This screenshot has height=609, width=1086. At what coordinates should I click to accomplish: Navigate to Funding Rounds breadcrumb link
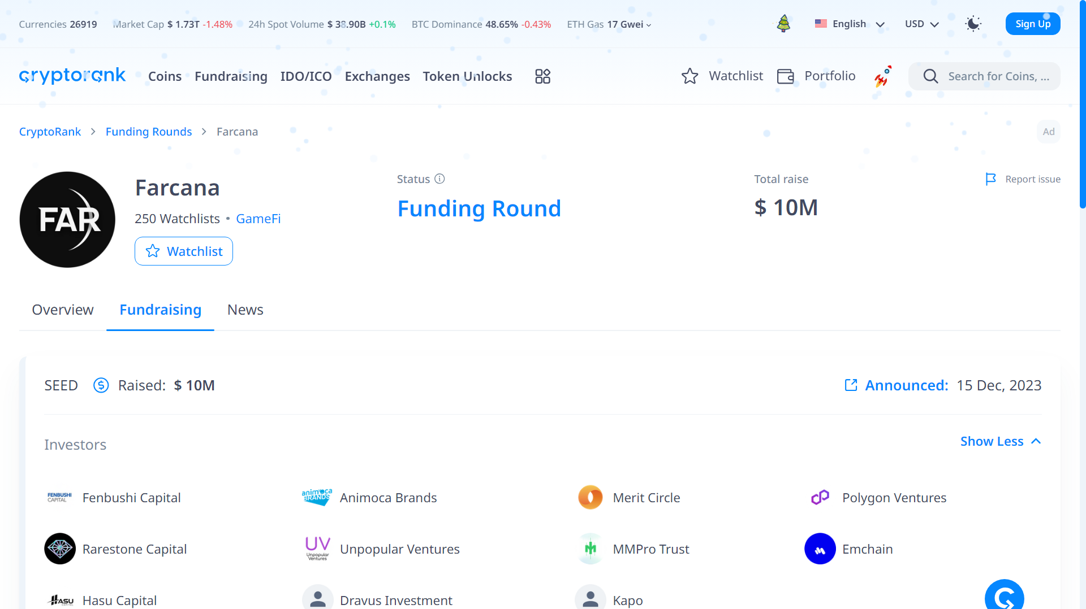click(149, 132)
